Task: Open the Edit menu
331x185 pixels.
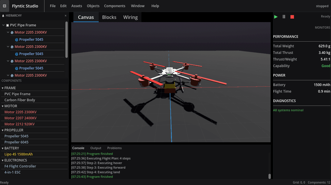Action: (x=63, y=6)
